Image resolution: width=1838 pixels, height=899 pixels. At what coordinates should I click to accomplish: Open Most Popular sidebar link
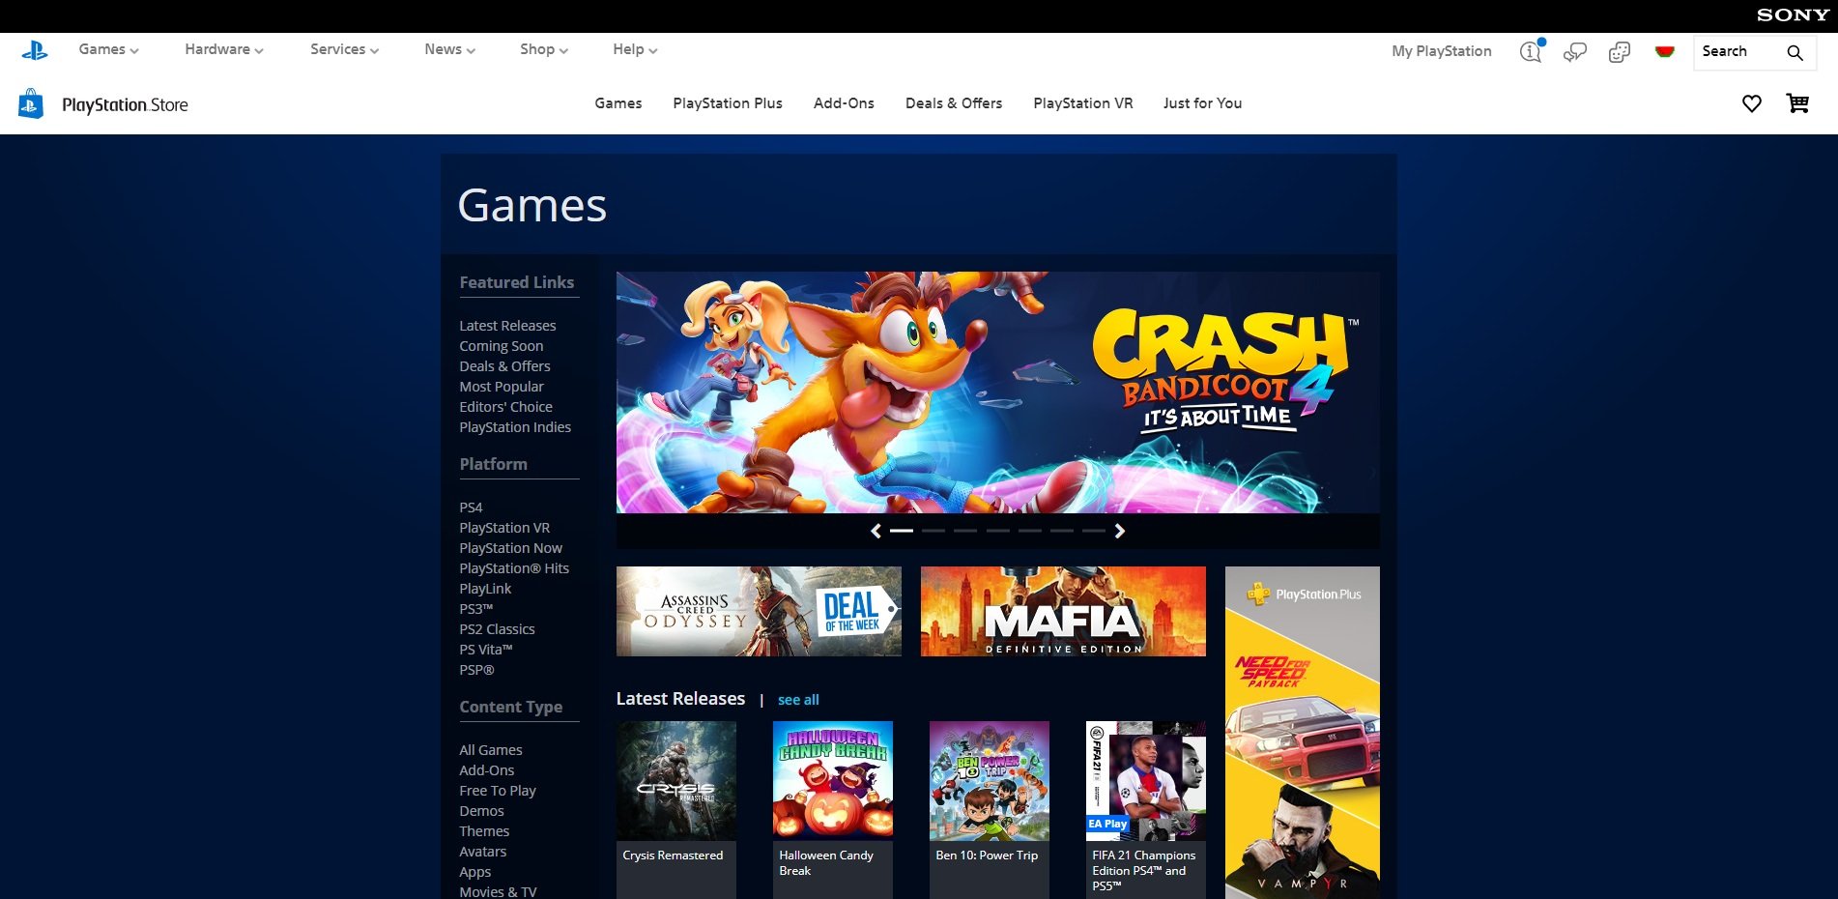(502, 387)
